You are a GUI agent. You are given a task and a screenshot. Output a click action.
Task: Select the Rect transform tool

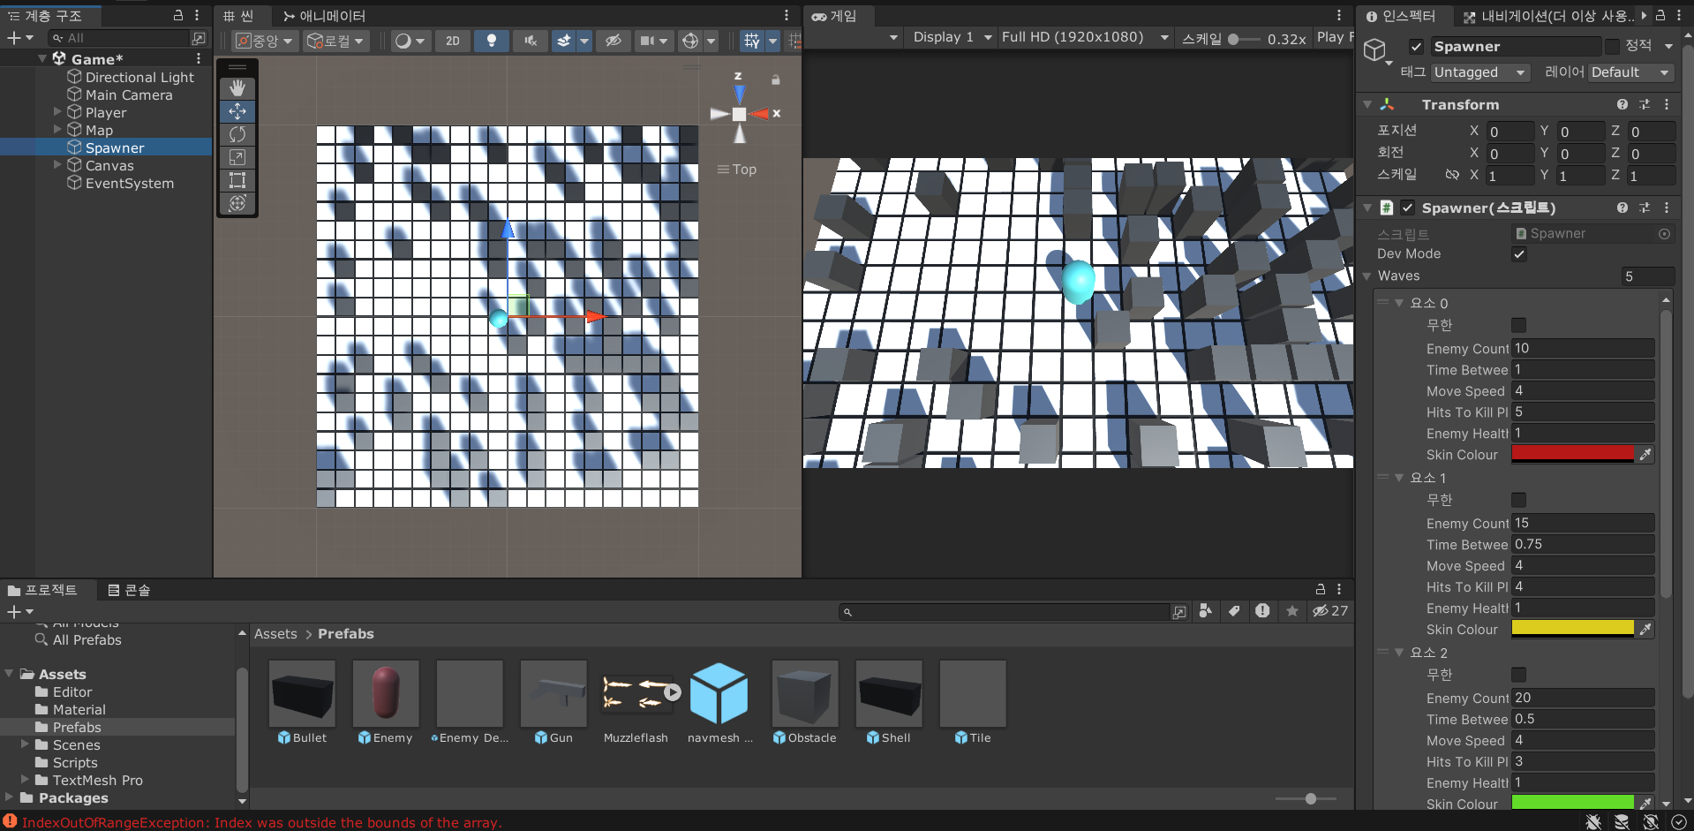(237, 180)
